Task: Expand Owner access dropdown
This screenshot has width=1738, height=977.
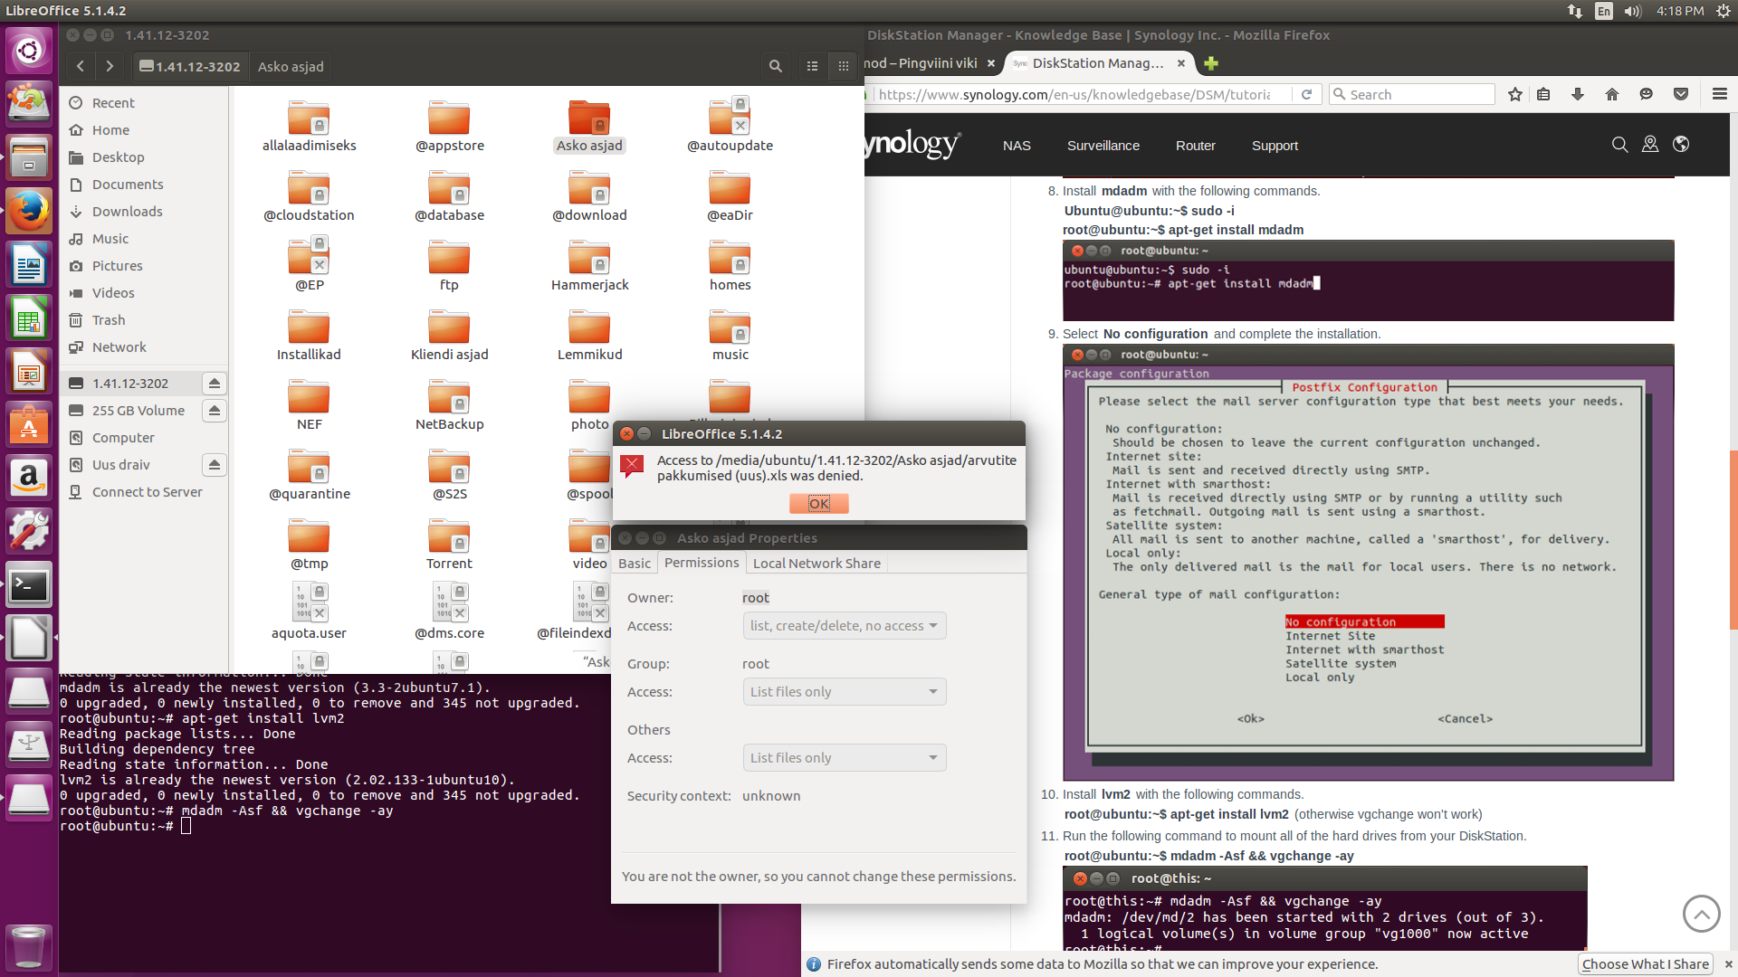Action: coord(844,626)
